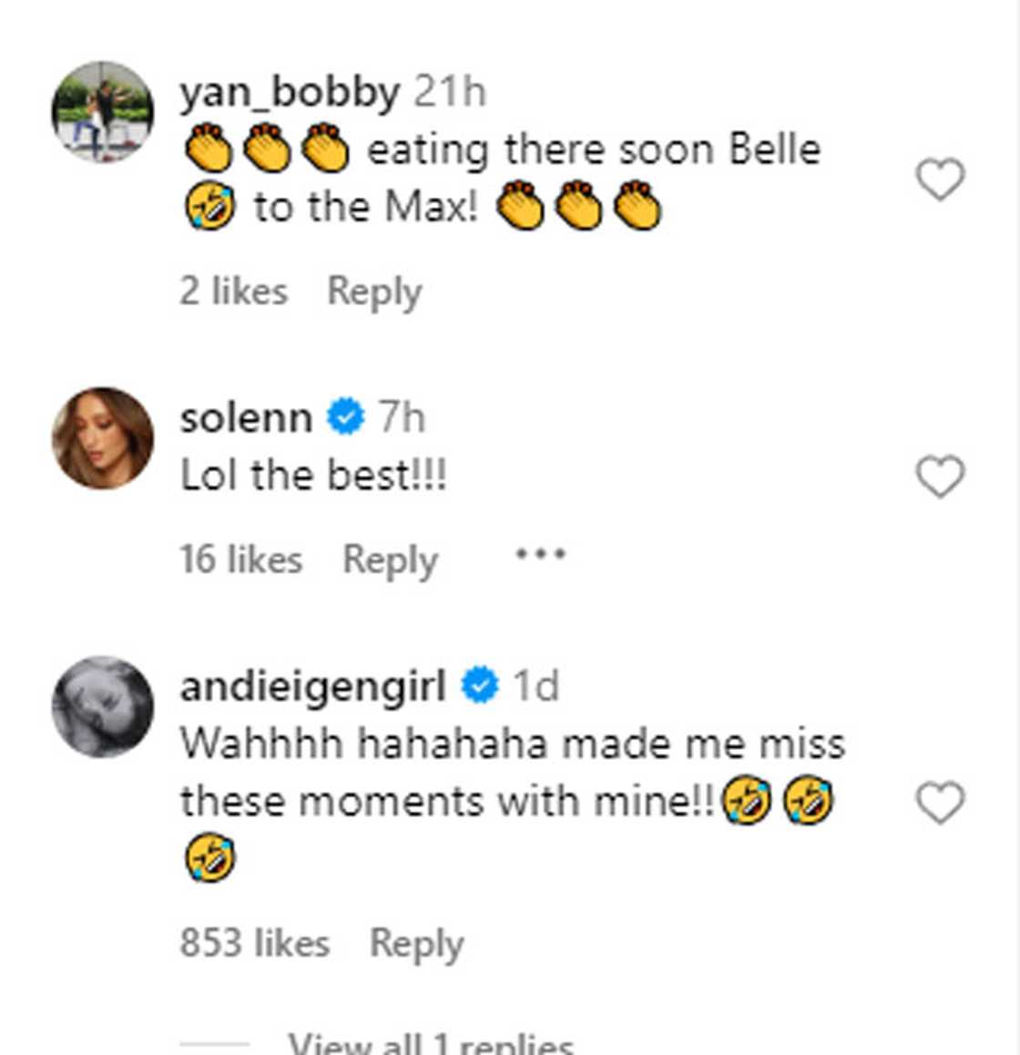Go to yan_bobby's username link
This screenshot has height=1055, width=1020.
[x=289, y=92]
